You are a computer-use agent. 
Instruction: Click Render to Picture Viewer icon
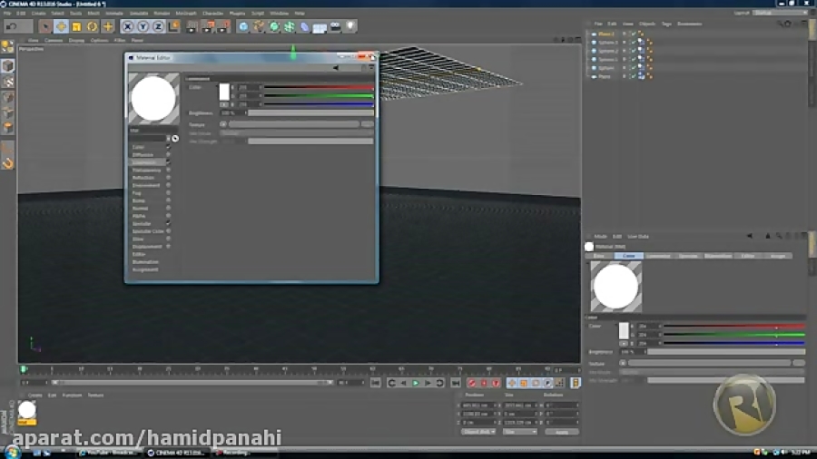click(x=207, y=26)
